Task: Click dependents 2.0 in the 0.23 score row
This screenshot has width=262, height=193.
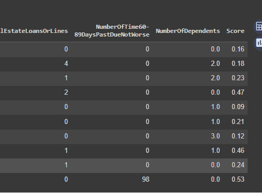Action: coord(215,78)
